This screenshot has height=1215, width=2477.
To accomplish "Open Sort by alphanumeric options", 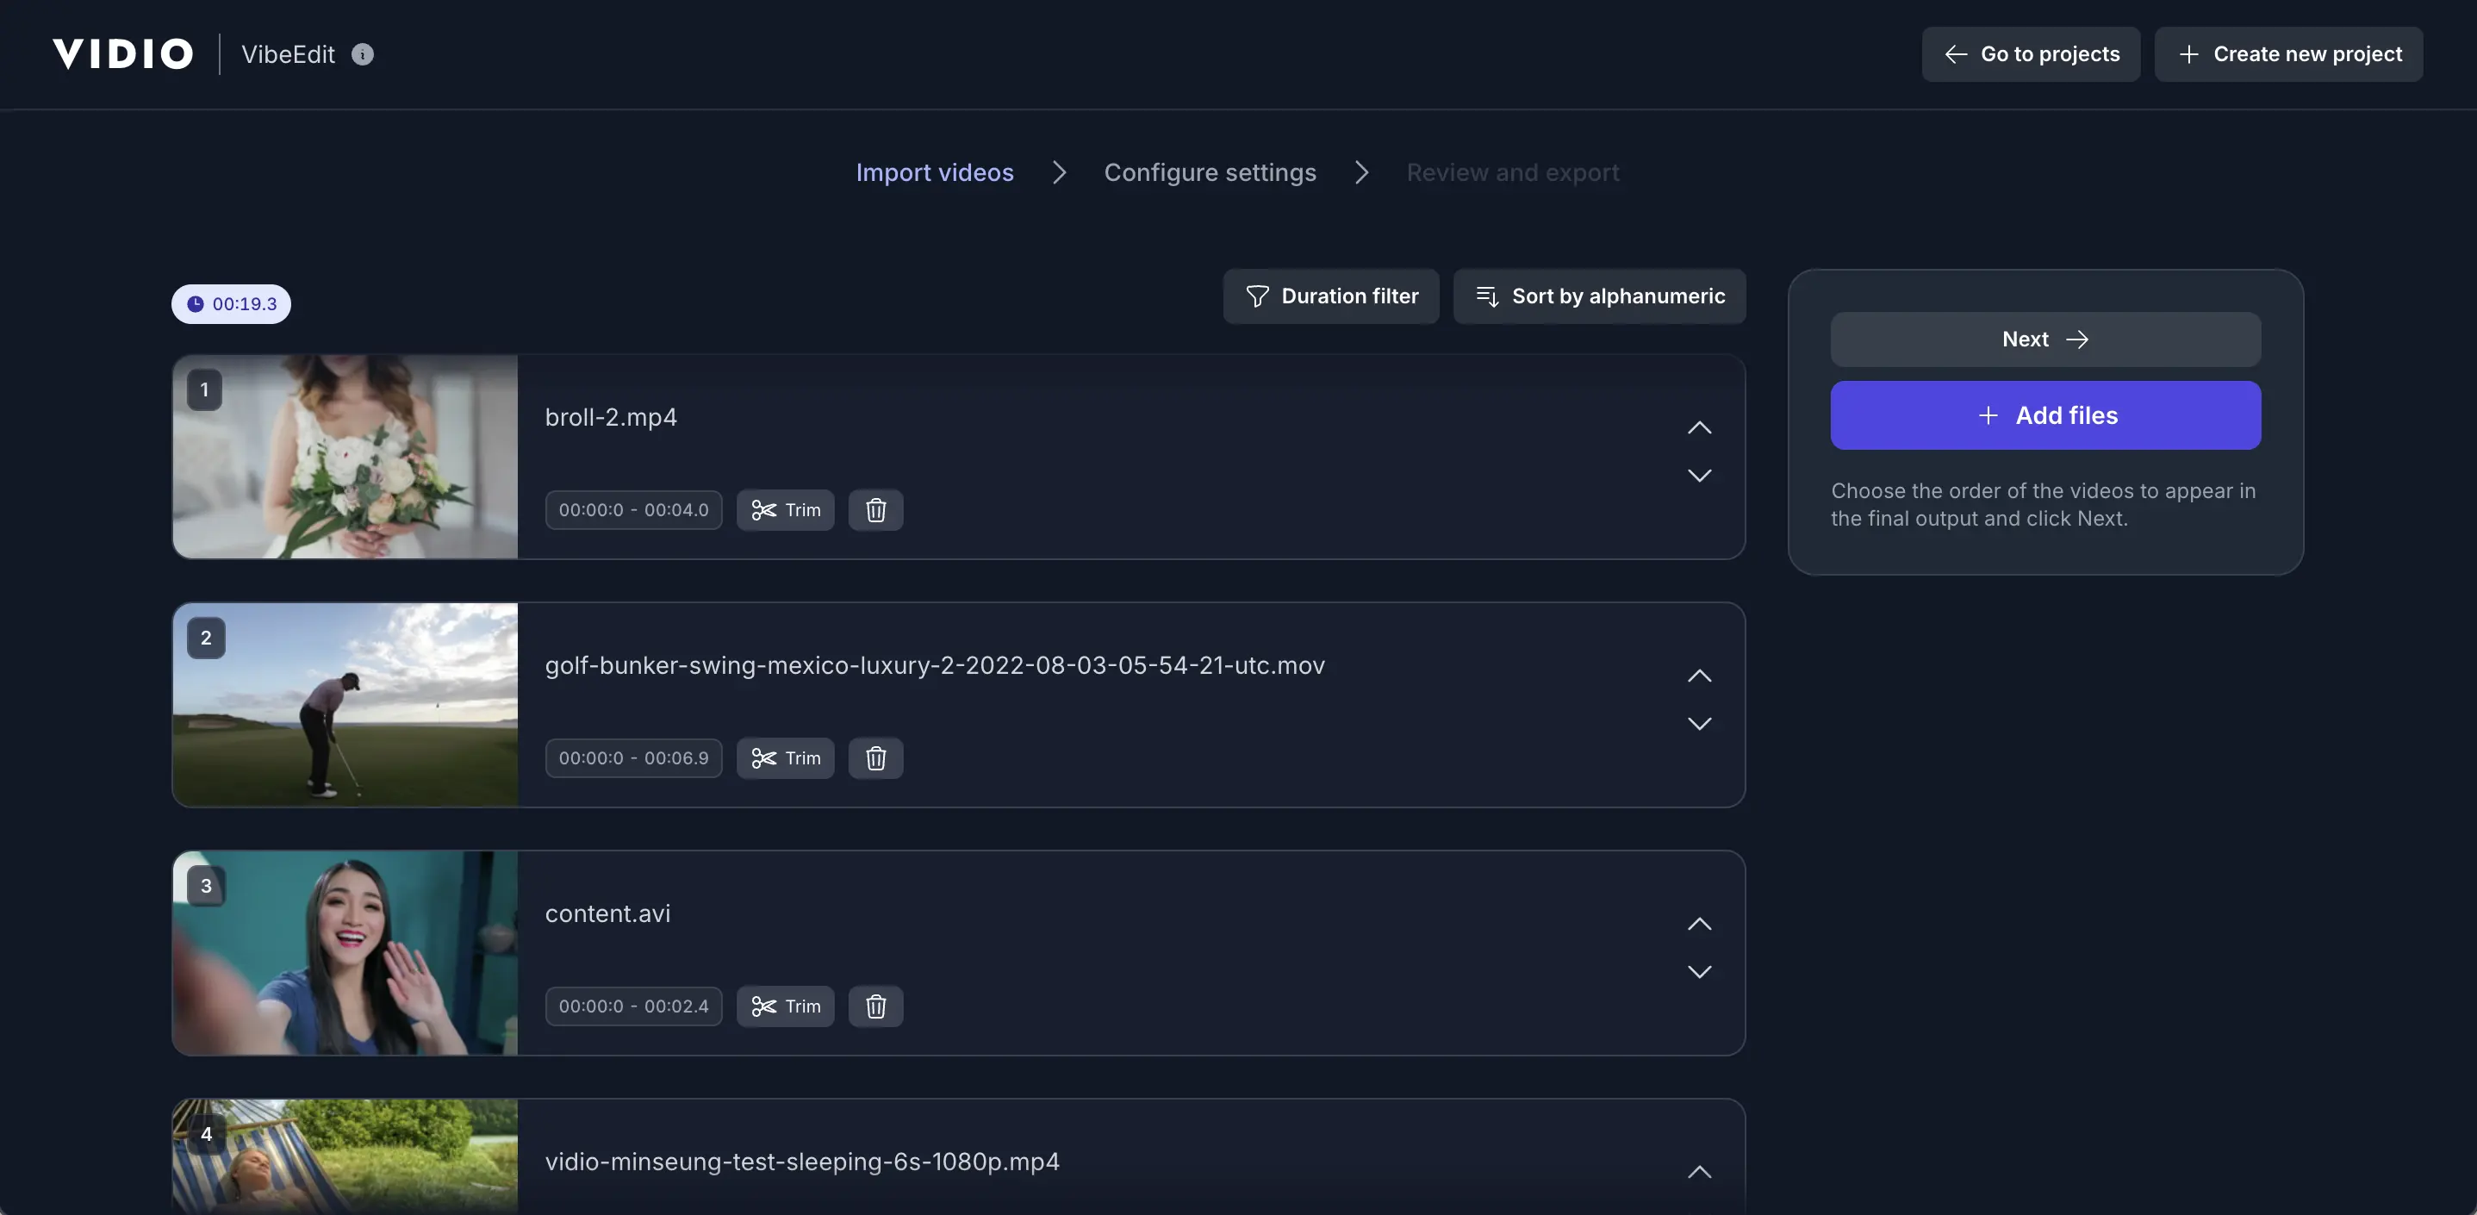I will 1599,296.
